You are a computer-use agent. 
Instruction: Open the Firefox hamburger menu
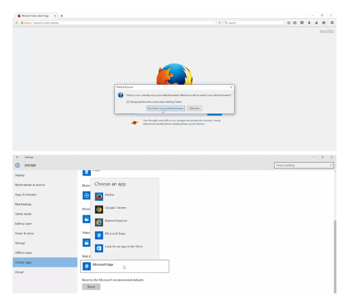(332, 23)
